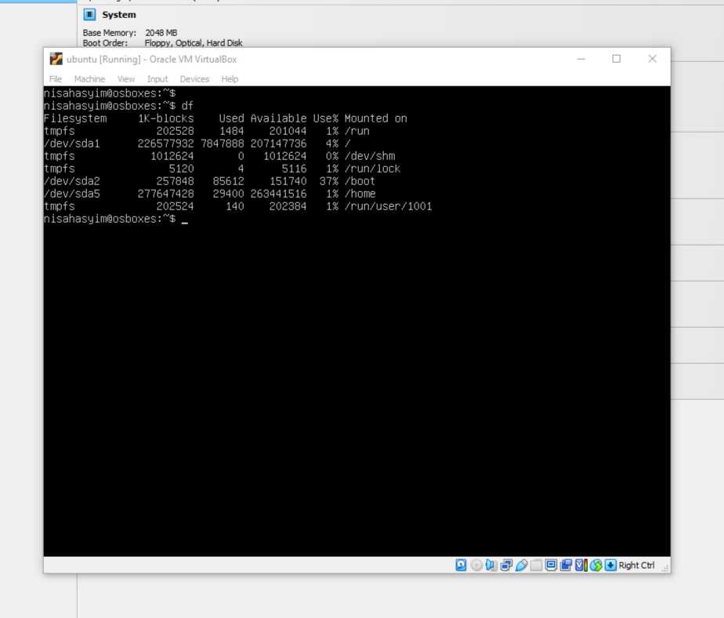The height and width of the screenshot is (618, 724).
Task: Open the File menu
Action: pos(56,79)
